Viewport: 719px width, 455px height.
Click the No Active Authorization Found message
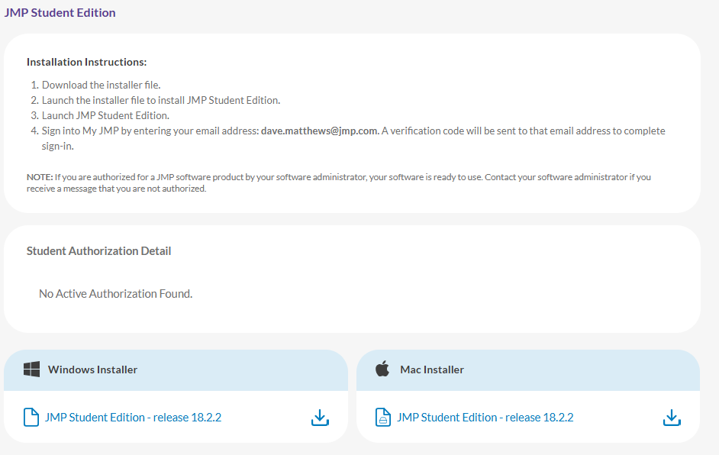[115, 294]
